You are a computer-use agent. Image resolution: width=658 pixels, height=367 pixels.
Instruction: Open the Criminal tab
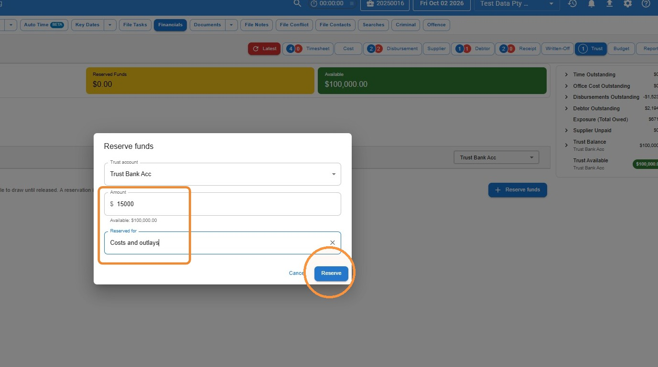coord(406,25)
